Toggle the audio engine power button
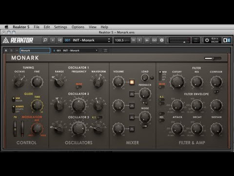Screen dimensions: 234x176 (x=207, y=40)
